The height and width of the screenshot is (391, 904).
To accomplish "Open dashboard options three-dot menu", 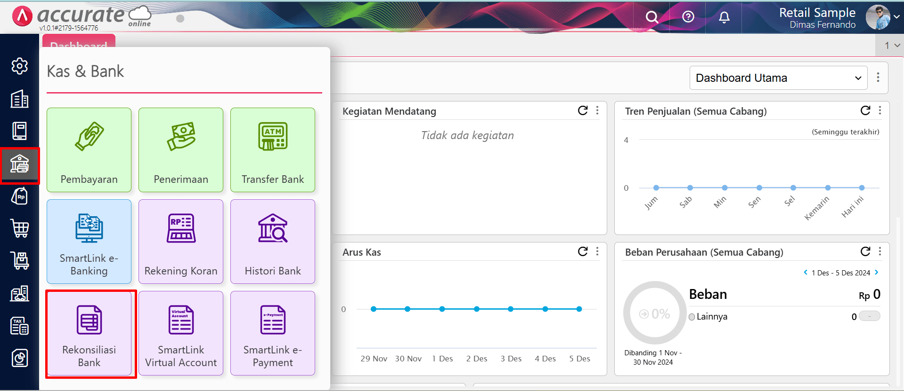I will pos(878,78).
